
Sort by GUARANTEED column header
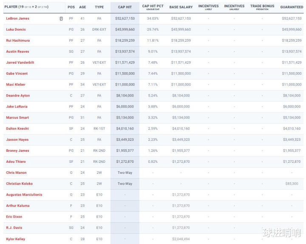pyautogui.click(x=292, y=7)
